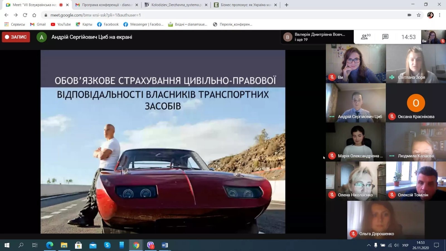446x251 pixels.
Task: Click muted mic icon for Ольга Дорошенко
Action: (x=353, y=234)
